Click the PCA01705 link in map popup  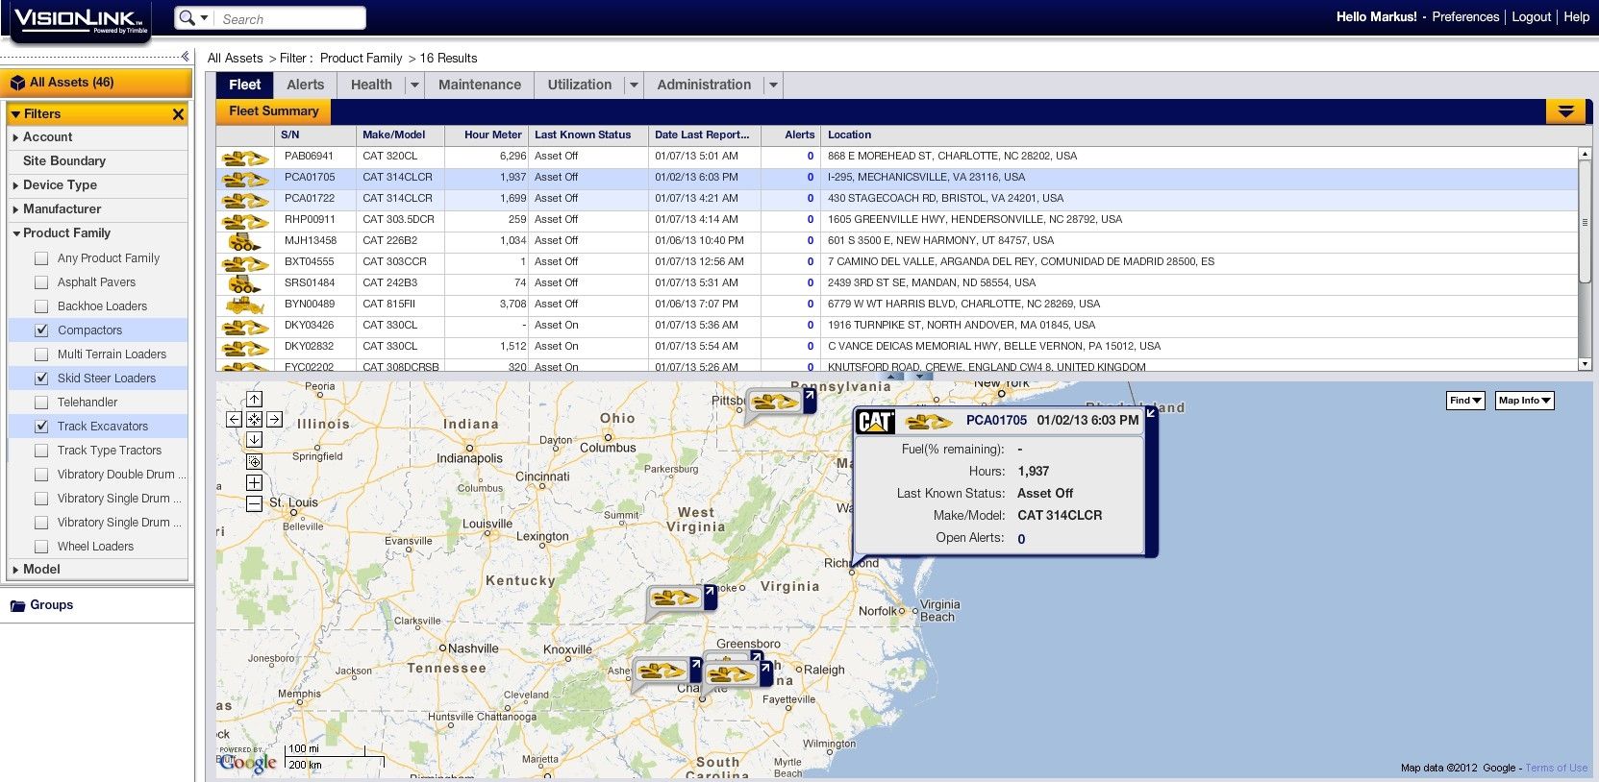tap(996, 421)
